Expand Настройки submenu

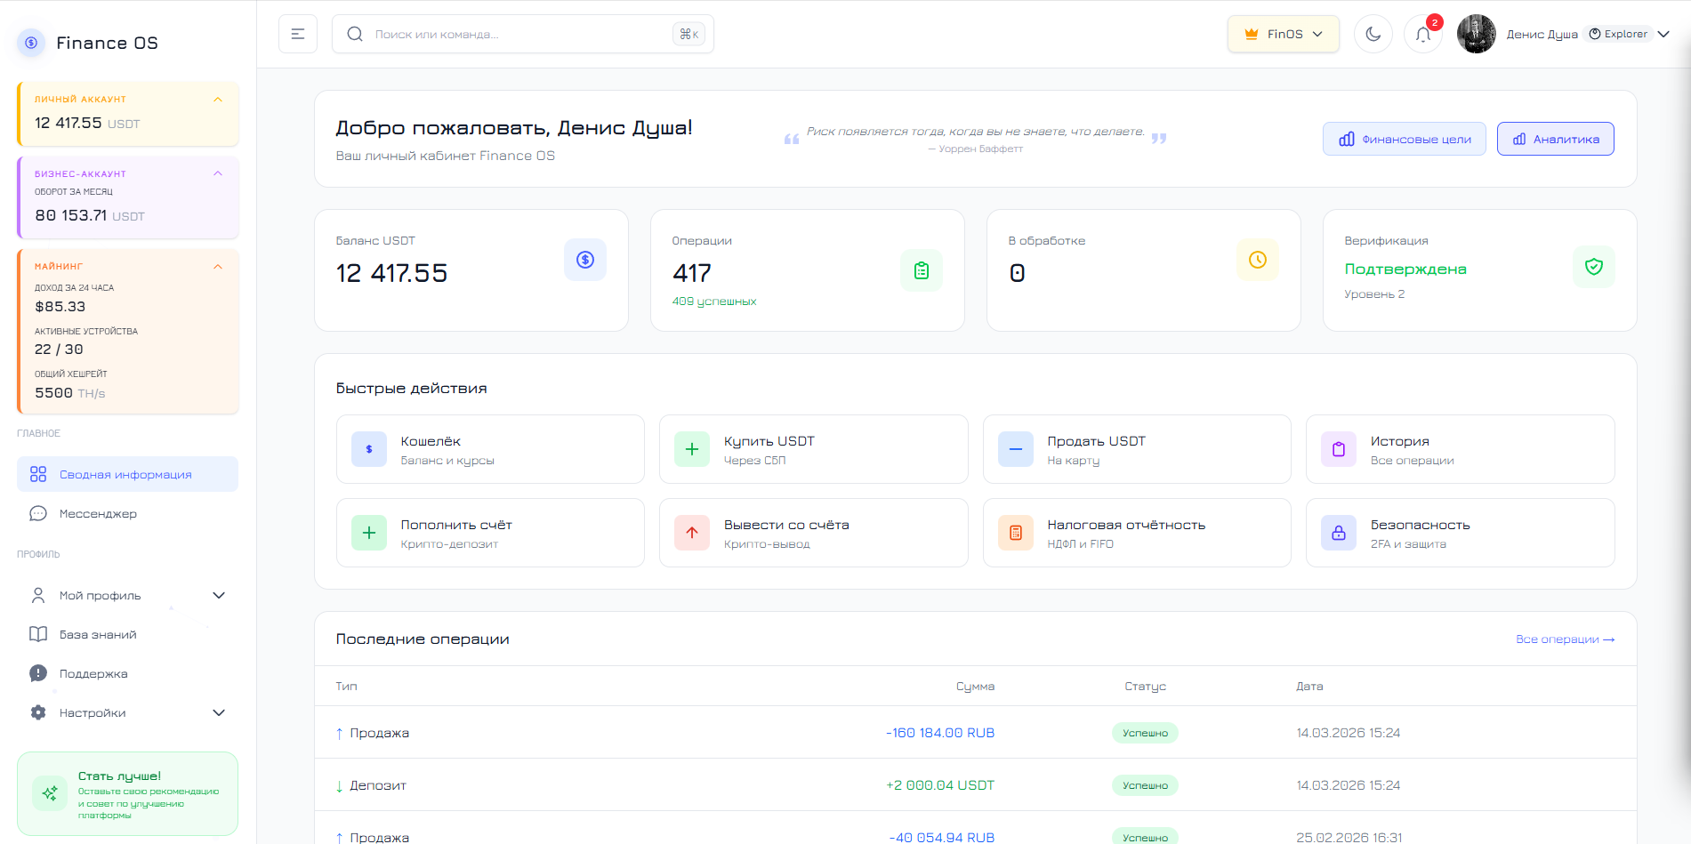(219, 712)
